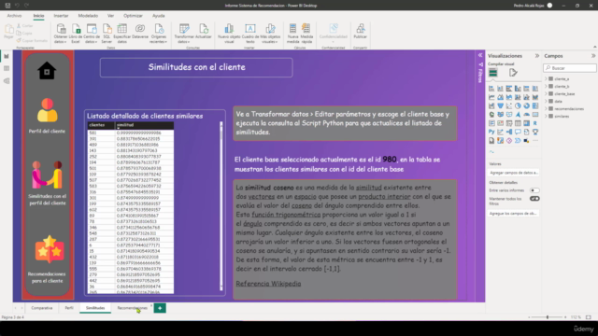
Task: Open the Referencia Wikipedia link
Action: tap(268, 284)
